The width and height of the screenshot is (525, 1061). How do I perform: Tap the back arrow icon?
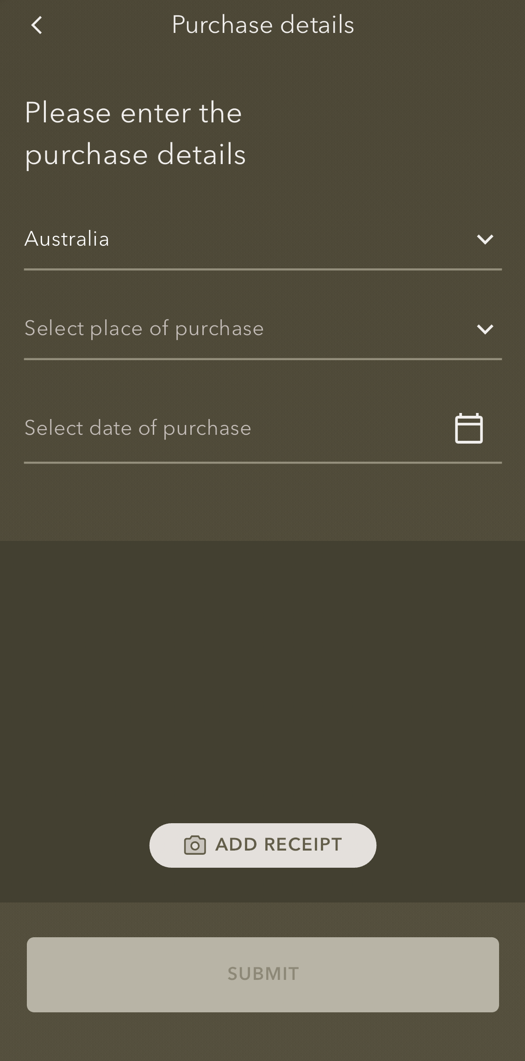[37, 25]
